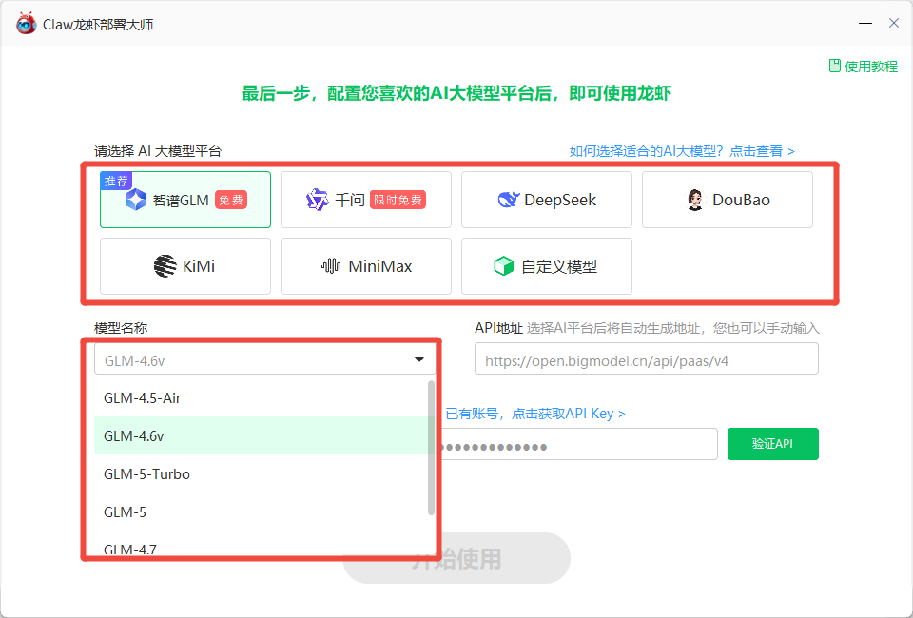Select the 智谱GLM platform card
913x618 pixels.
tap(185, 200)
